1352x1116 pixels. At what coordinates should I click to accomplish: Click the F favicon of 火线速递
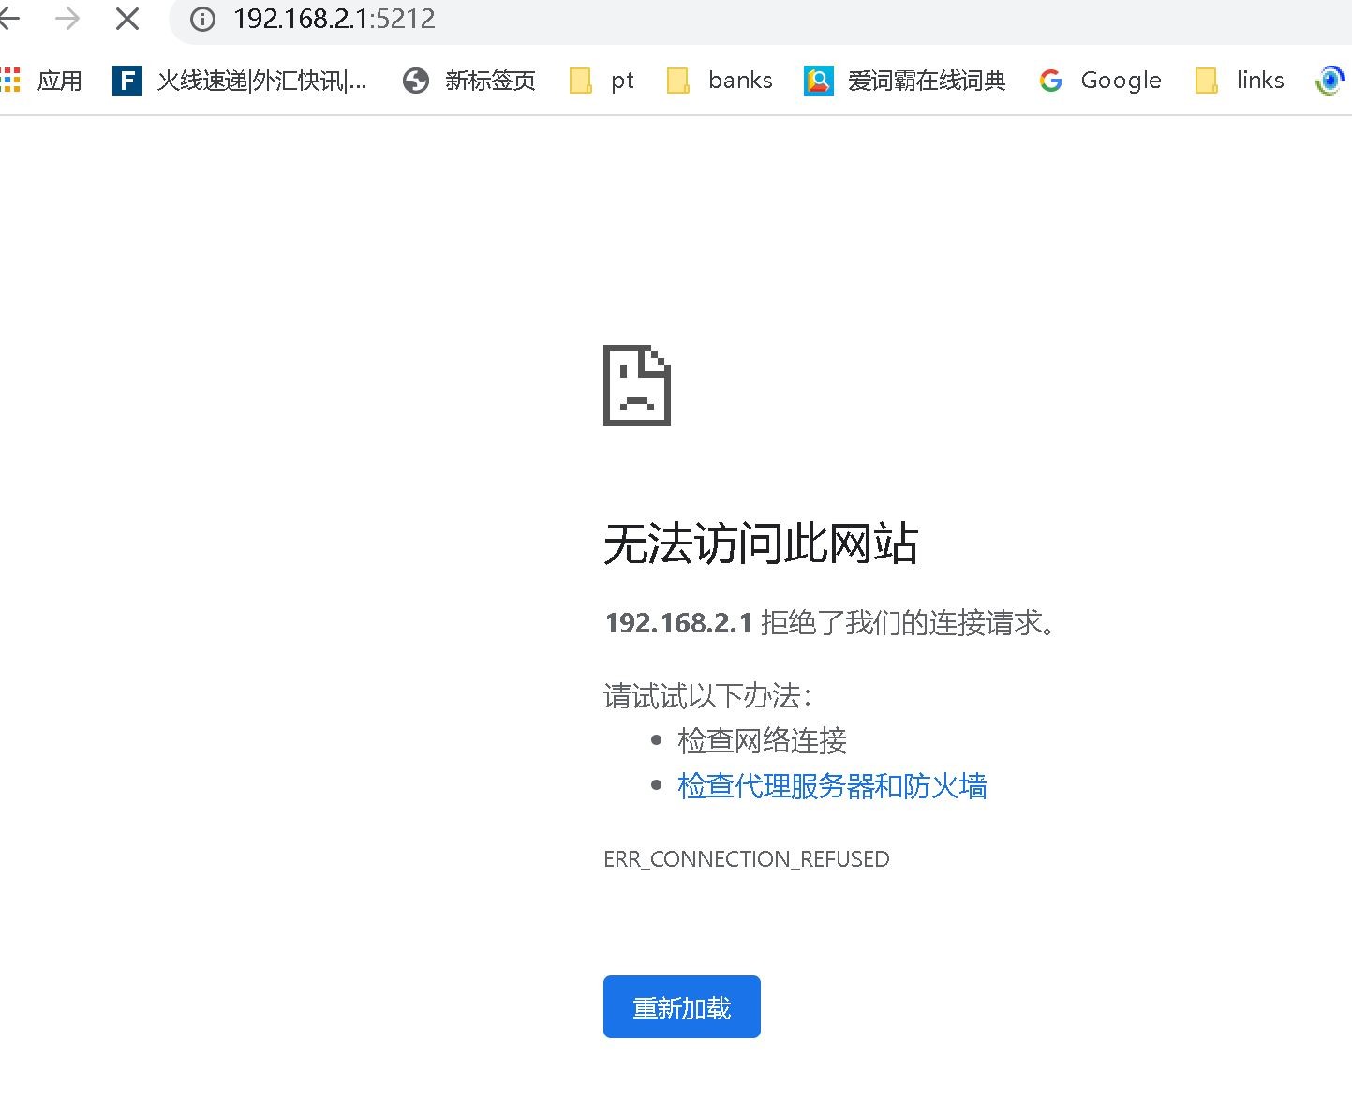(126, 82)
